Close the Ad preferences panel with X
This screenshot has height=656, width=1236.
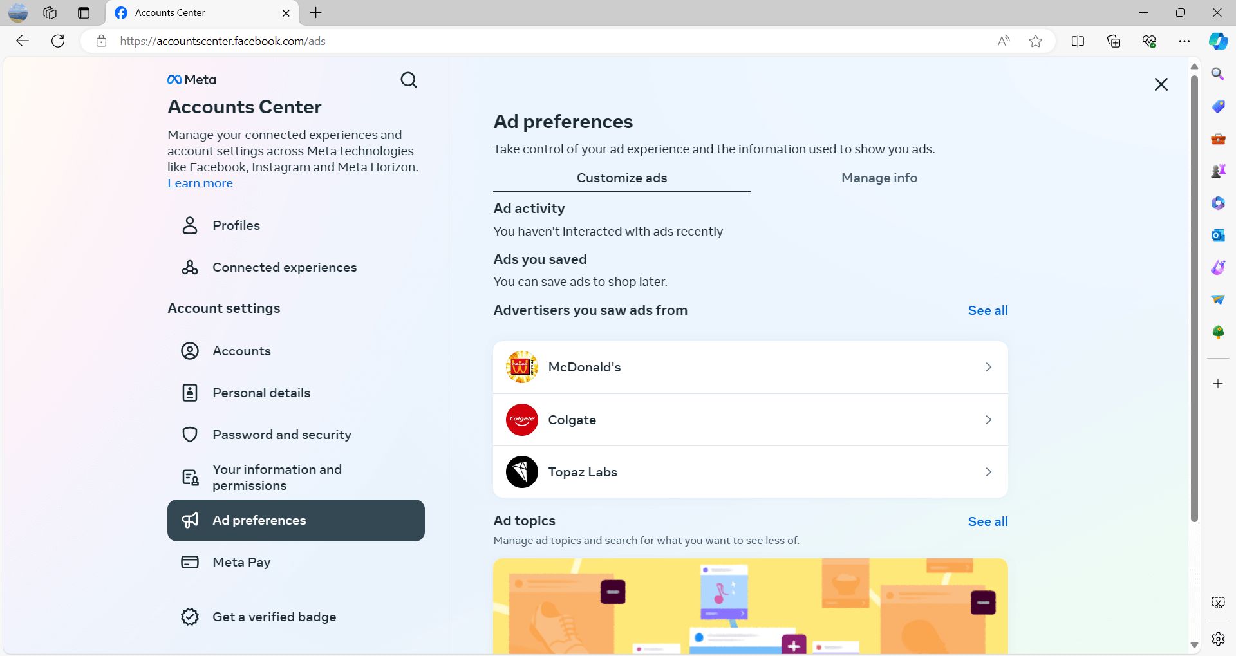1161,84
